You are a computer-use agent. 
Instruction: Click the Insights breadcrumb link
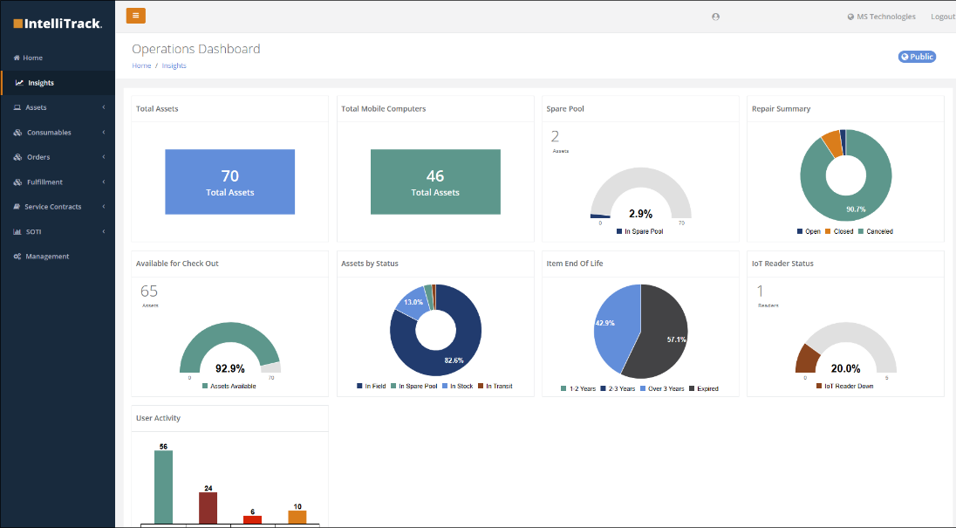(x=174, y=65)
